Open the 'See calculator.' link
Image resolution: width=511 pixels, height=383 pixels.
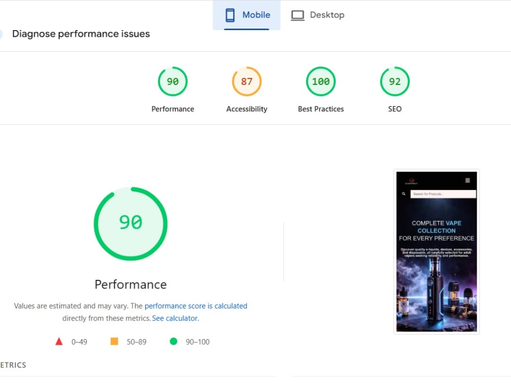175,318
